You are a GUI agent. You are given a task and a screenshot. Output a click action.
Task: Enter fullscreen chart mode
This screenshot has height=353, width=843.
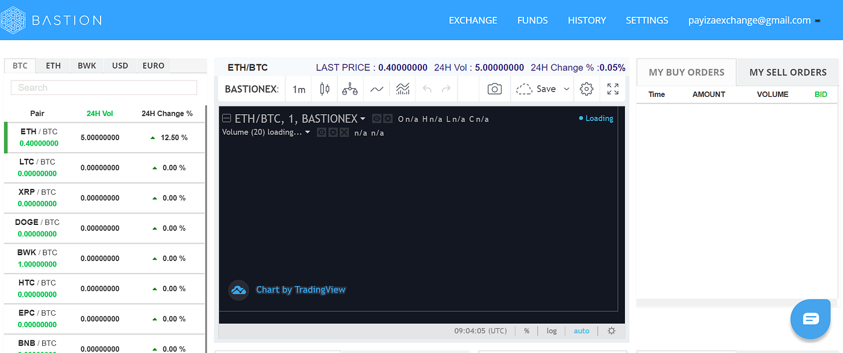(x=613, y=89)
